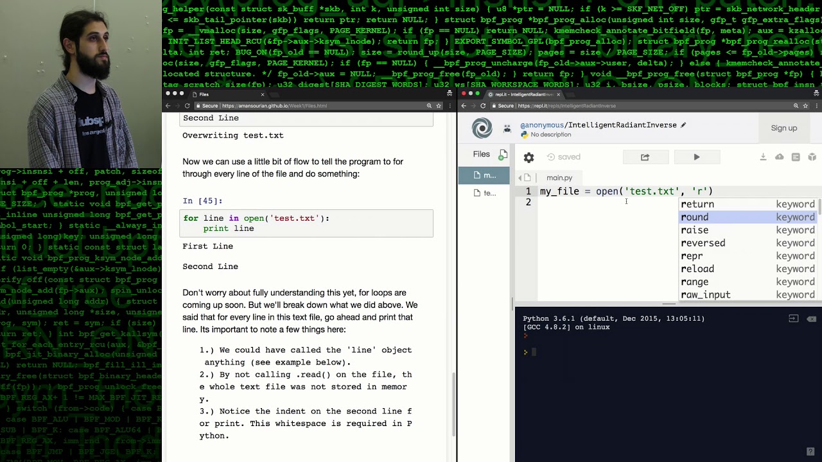Choose 'round' in the autocomplete list
The width and height of the screenshot is (822, 462).
750,217
